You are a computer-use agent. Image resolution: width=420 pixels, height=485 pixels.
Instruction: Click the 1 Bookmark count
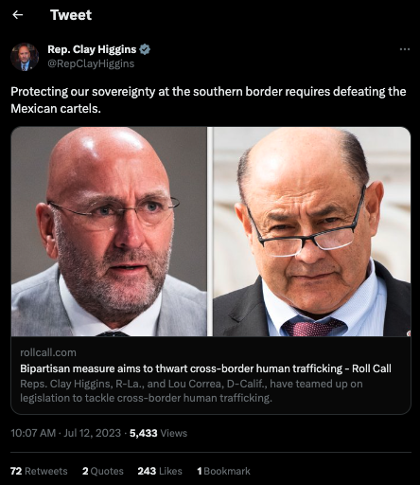pos(223,471)
